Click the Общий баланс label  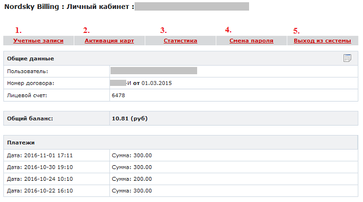(x=30, y=118)
